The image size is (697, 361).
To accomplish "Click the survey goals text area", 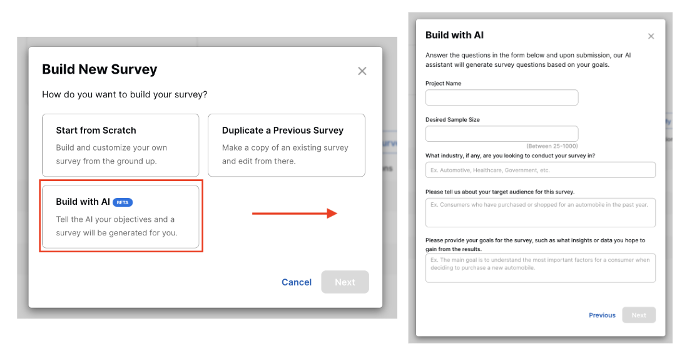I will (x=540, y=268).
